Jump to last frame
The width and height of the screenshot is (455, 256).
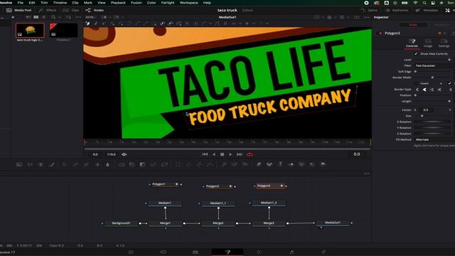[x=240, y=154]
